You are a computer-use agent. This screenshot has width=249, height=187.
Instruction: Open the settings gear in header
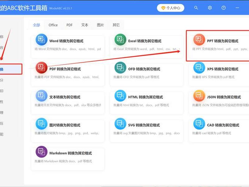click(x=210, y=8)
